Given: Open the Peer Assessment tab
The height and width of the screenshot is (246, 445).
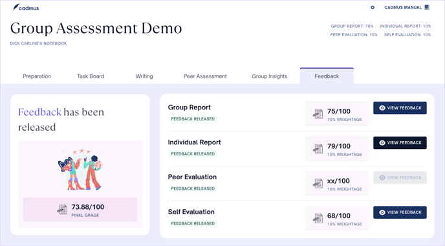Looking at the screenshot, I should [x=205, y=76].
